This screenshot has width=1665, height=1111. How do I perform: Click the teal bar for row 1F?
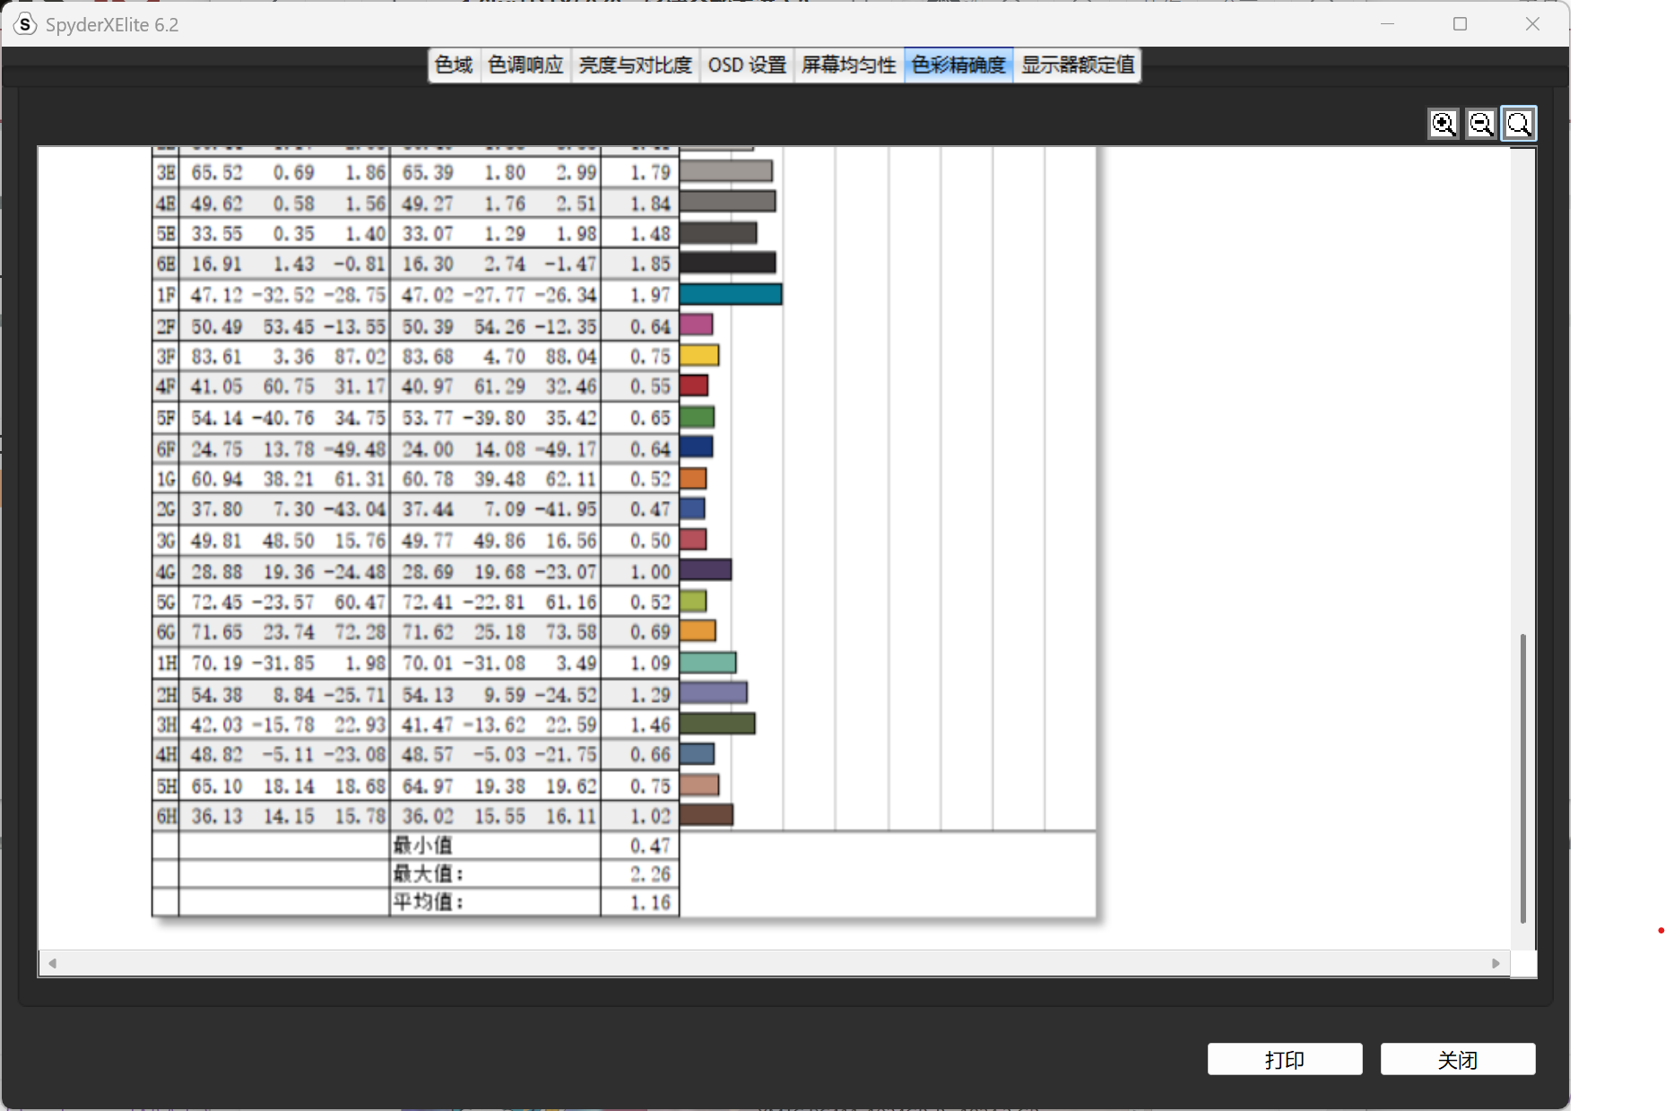point(731,294)
